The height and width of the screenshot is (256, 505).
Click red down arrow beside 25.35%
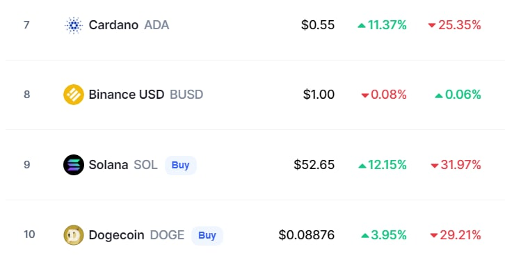432,26
